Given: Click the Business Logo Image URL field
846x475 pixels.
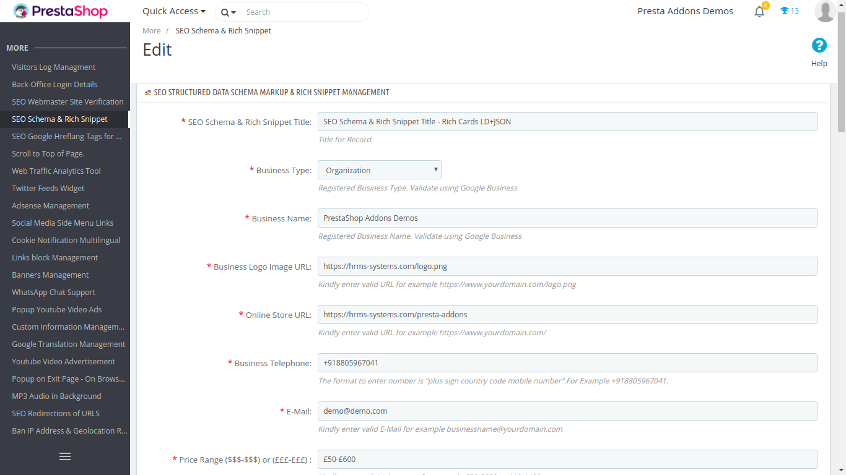Looking at the screenshot, I should click(567, 267).
